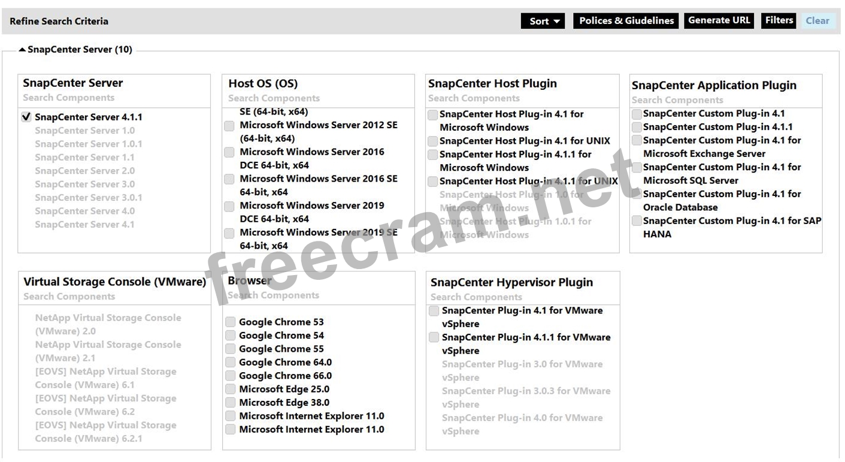Check Google Chrome 54

point(230,336)
